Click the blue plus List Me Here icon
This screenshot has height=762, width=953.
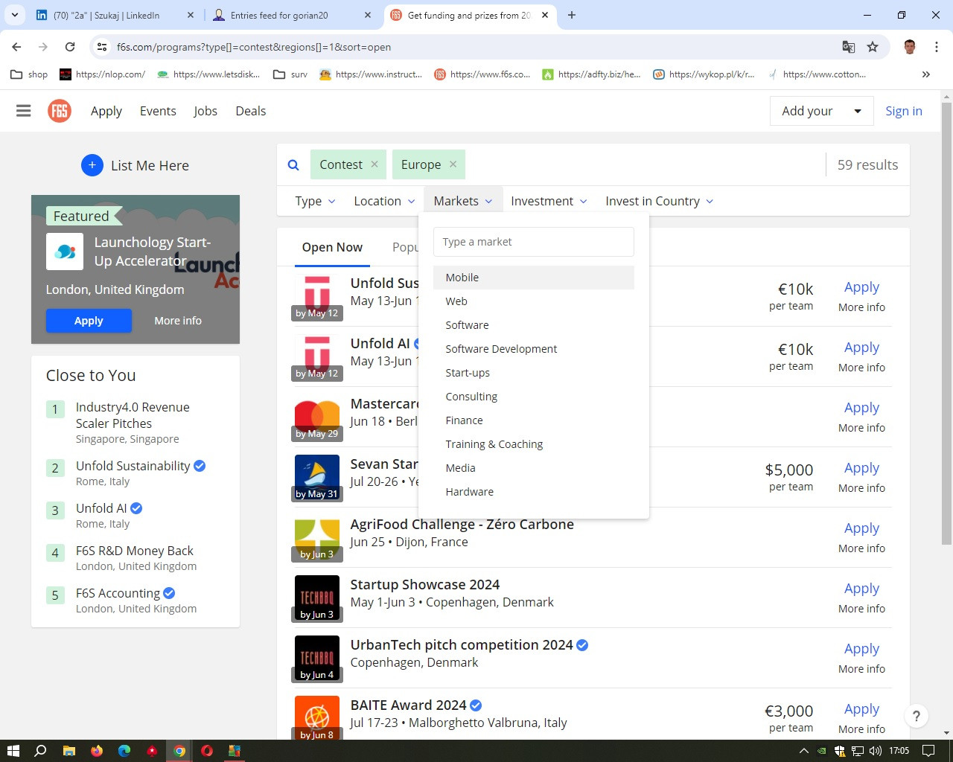(x=92, y=165)
